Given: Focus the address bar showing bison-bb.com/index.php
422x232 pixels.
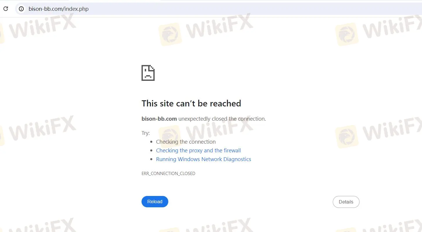Looking at the screenshot, I should [218, 9].
